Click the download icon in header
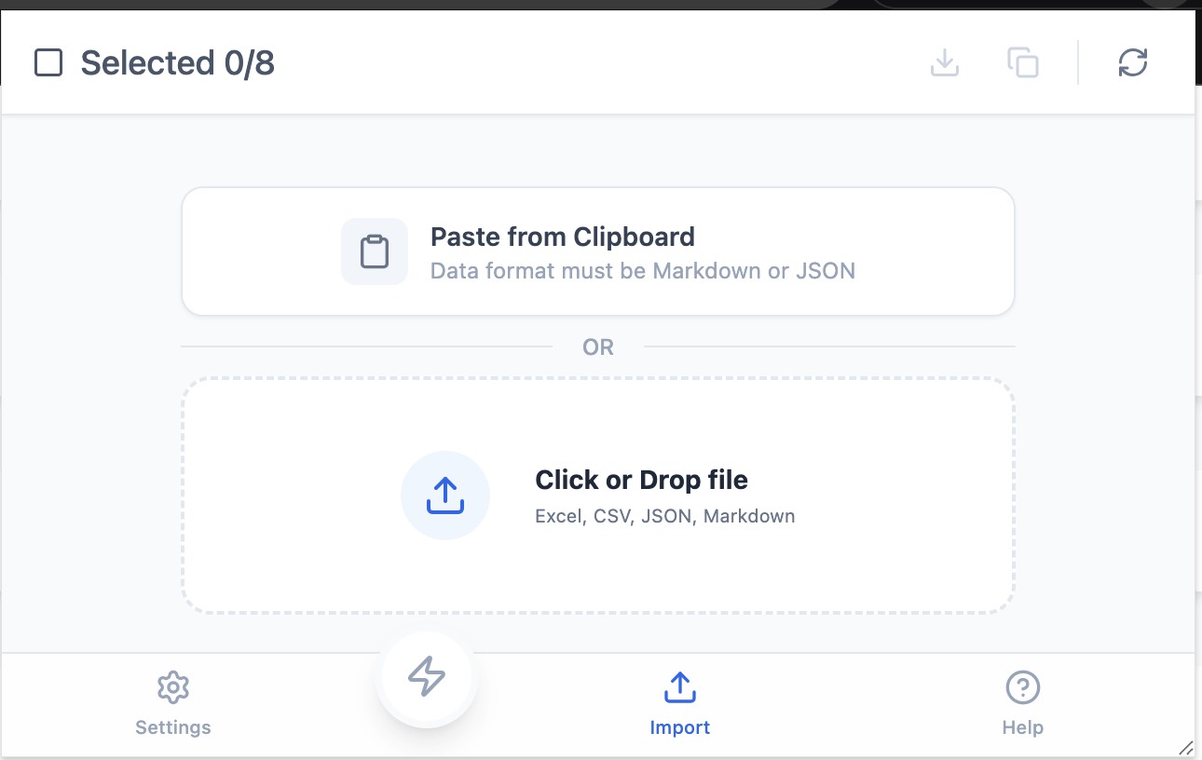This screenshot has width=1202, height=760. point(945,63)
